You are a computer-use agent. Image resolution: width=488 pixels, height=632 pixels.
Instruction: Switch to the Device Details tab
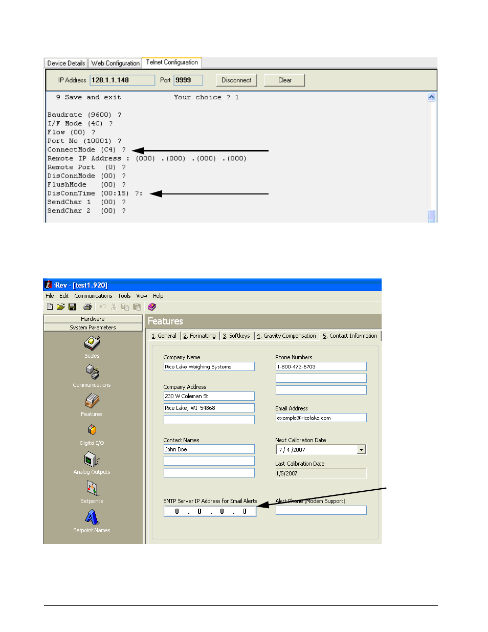pos(66,63)
